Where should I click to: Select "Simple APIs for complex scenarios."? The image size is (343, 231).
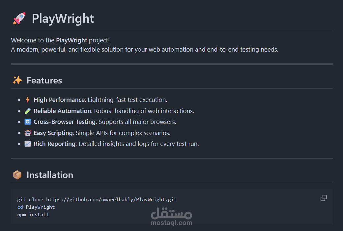[123, 133]
